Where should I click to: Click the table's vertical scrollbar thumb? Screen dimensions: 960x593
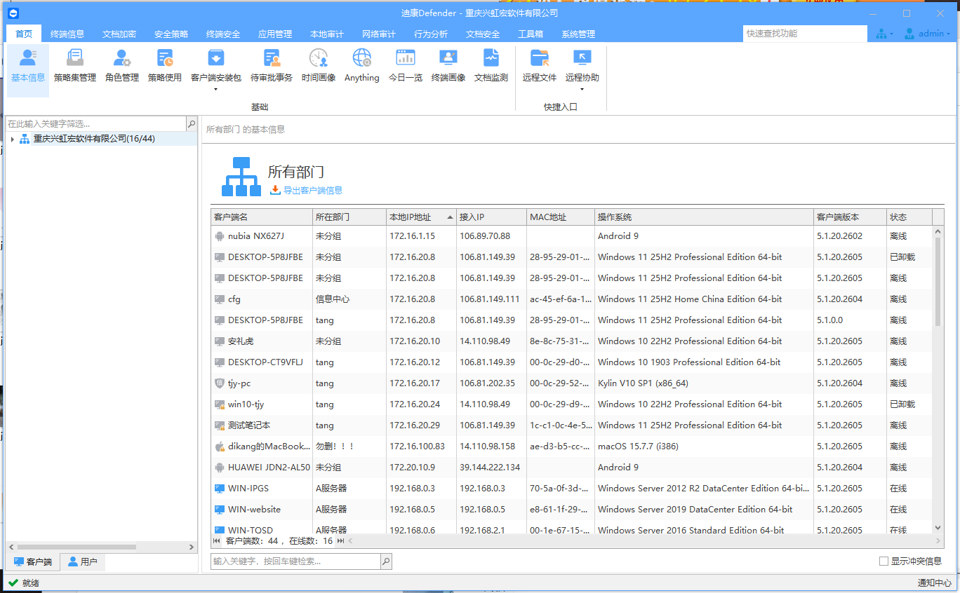point(938,282)
